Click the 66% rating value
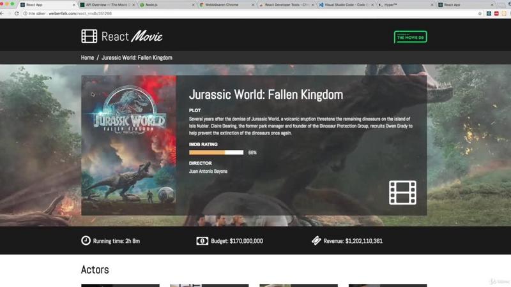Viewport: 511px width, 287px height. coord(252,152)
